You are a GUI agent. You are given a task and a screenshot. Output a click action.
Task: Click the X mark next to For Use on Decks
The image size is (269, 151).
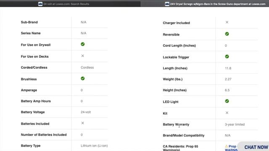tap(83, 56)
